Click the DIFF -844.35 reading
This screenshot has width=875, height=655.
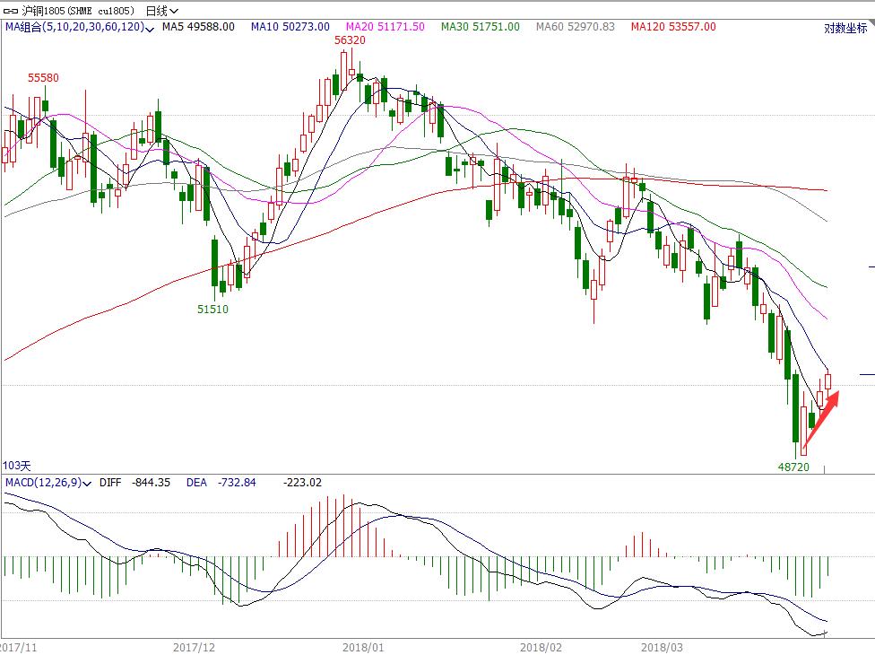click(134, 483)
